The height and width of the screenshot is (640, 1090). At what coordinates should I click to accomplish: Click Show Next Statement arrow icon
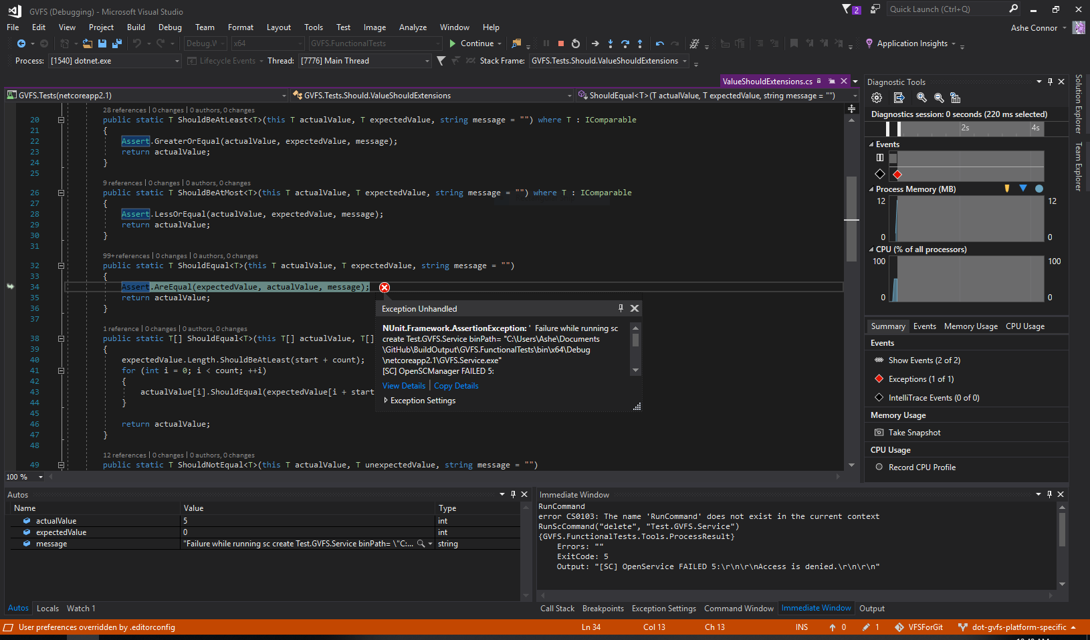click(595, 43)
